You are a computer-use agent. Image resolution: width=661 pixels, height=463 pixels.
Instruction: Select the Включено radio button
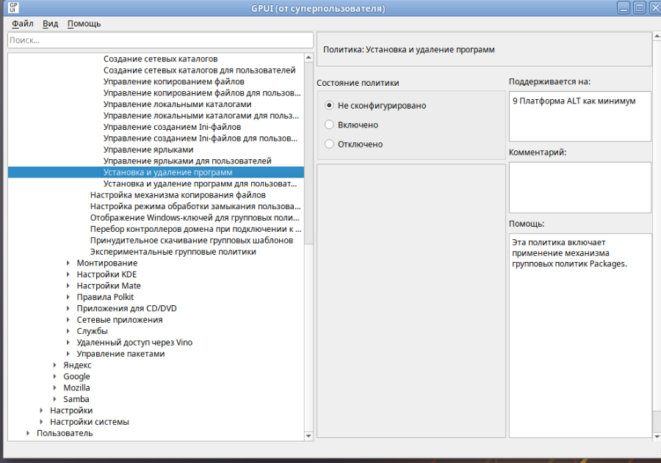pyautogui.click(x=329, y=125)
